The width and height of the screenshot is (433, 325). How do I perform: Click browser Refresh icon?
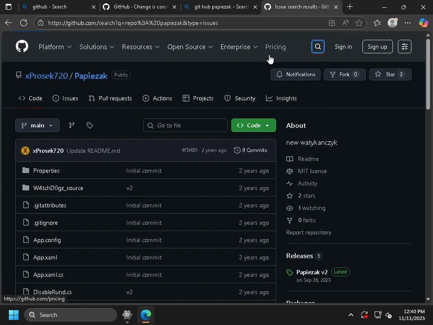pyautogui.click(x=24, y=23)
